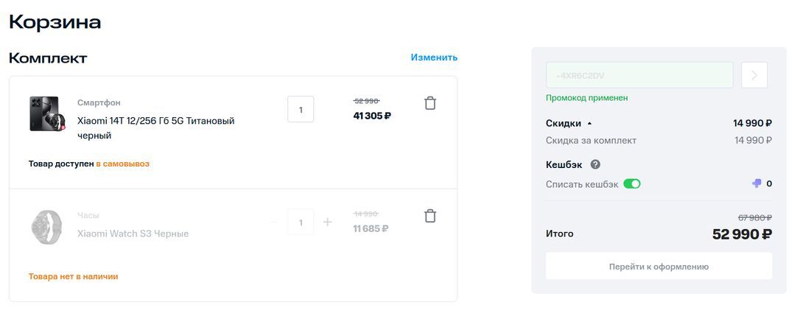Go to checkout via "Перейти к оформлению"
The height and width of the screenshot is (333, 803).
[659, 266]
